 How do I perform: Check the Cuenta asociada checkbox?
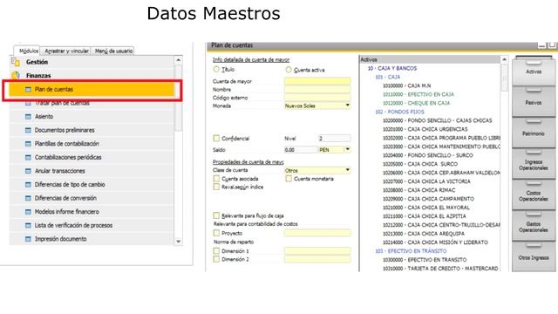pos(216,178)
